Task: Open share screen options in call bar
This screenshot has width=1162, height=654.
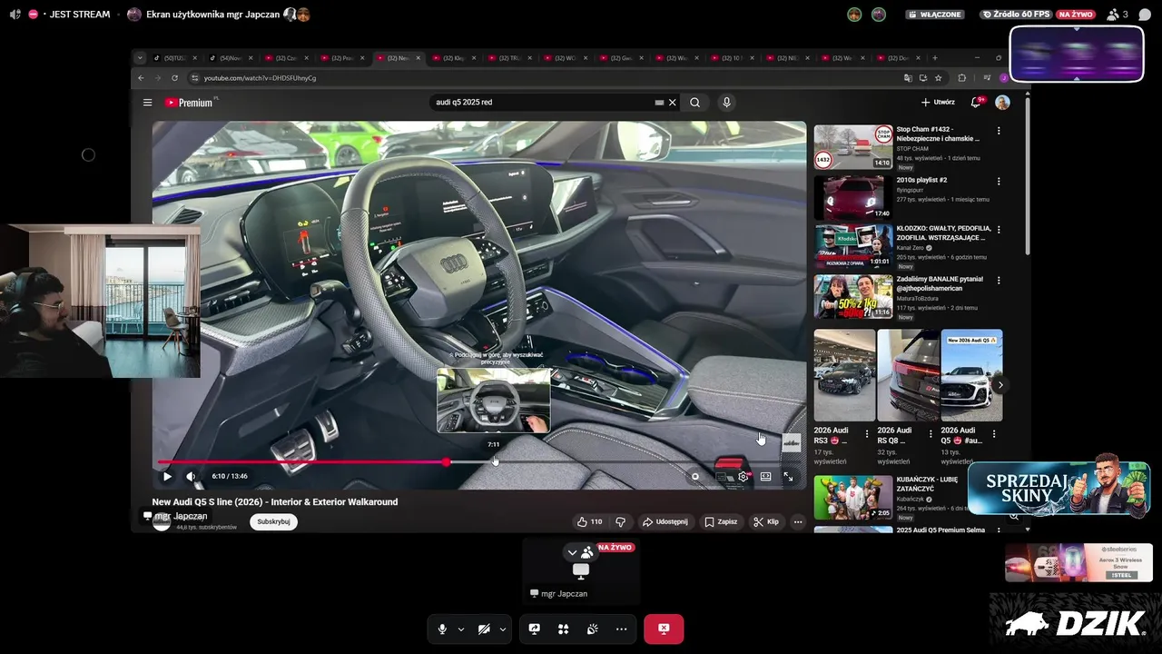Action: tap(535, 629)
